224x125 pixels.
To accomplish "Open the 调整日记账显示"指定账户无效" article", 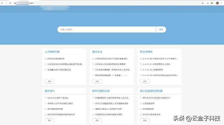I will pyautogui.click(x=109, y=109).
